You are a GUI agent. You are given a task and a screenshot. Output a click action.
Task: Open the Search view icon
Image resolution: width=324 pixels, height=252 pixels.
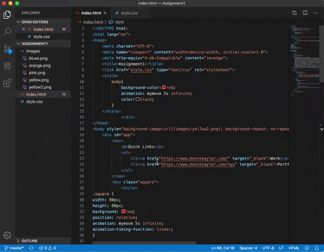[7, 32]
